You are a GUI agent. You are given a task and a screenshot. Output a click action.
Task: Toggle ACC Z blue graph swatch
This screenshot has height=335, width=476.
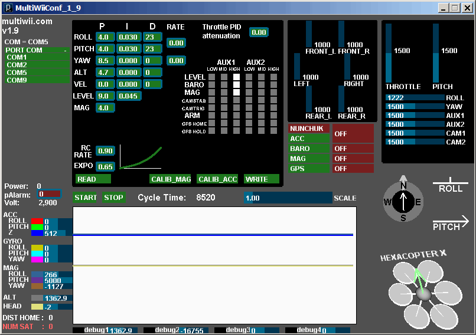pyautogui.click(x=37, y=233)
